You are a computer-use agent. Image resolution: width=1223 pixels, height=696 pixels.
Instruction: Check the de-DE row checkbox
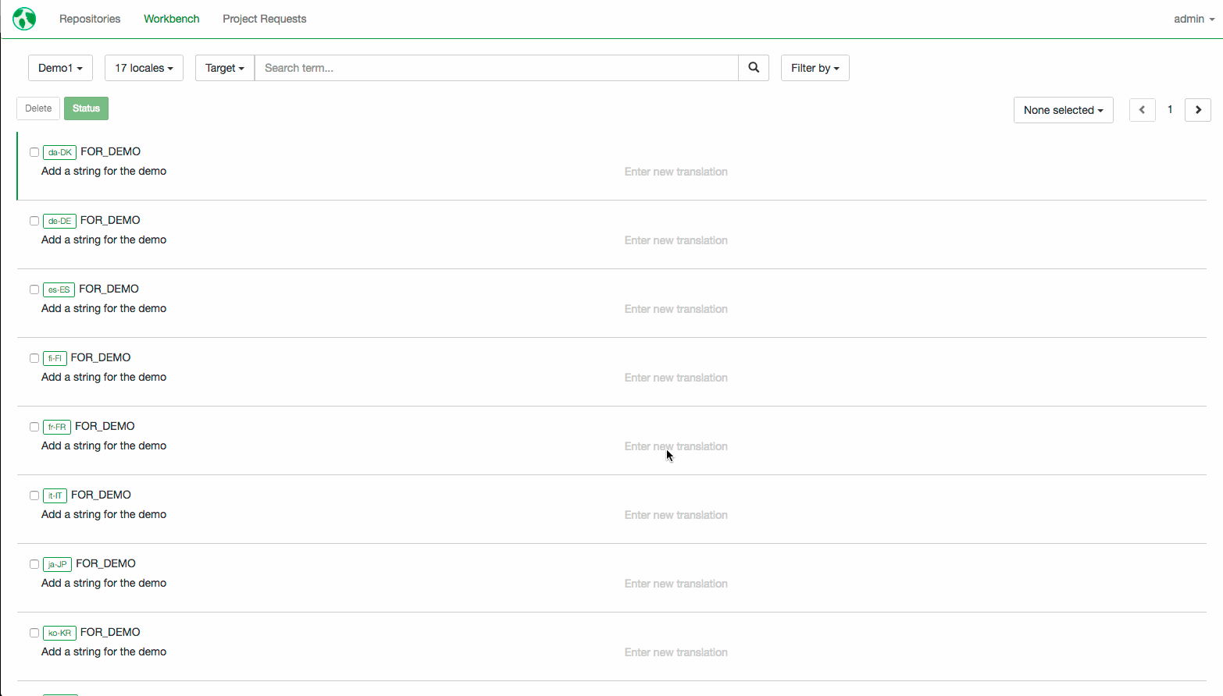click(x=34, y=221)
